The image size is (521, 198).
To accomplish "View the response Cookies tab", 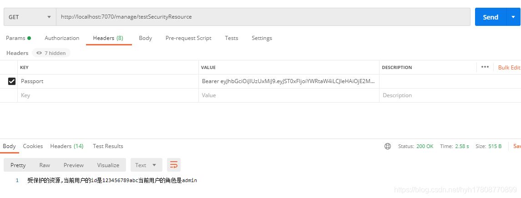I will tap(33, 146).
